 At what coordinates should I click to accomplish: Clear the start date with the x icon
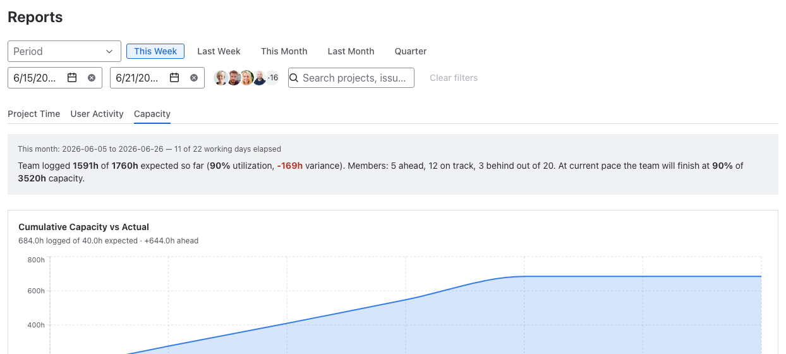[92, 78]
